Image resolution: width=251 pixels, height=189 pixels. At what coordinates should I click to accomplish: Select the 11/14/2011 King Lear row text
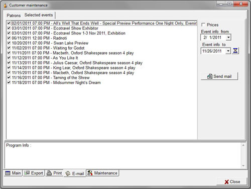pyautogui.click(x=73, y=68)
